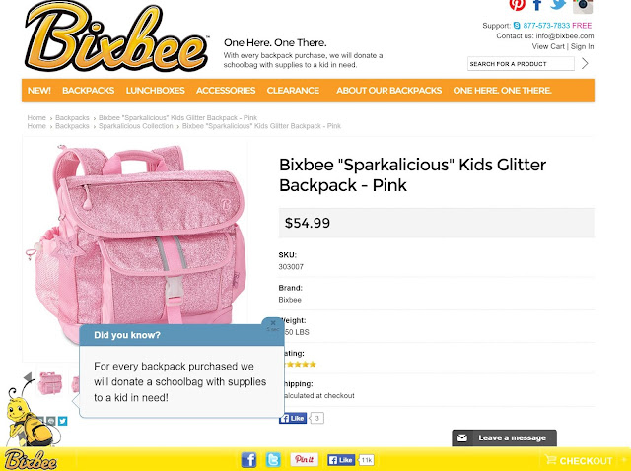Viewport: 631px width, 471px height.
Task: Submit search with the arrow icon
Action: [x=585, y=63]
